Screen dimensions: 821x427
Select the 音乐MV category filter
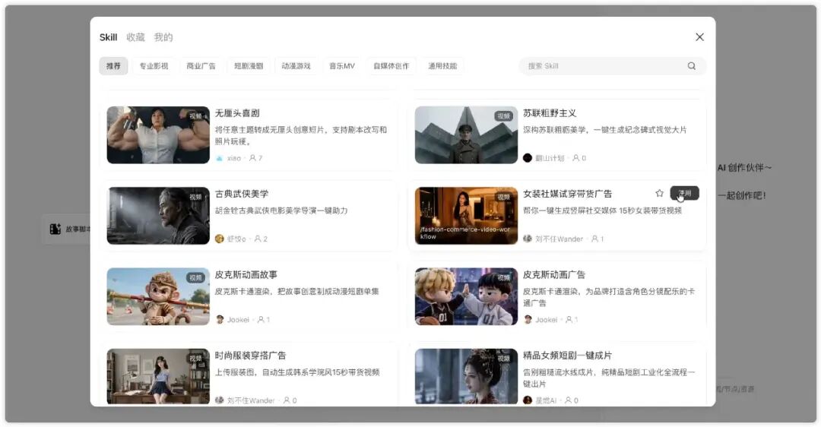pyautogui.click(x=342, y=66)
